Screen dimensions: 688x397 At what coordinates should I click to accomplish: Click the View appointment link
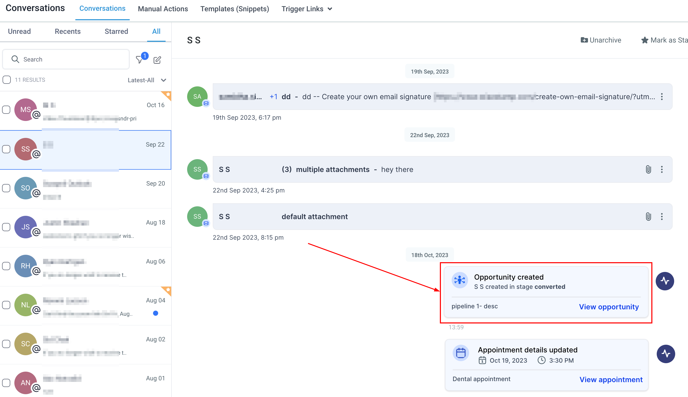611,380
